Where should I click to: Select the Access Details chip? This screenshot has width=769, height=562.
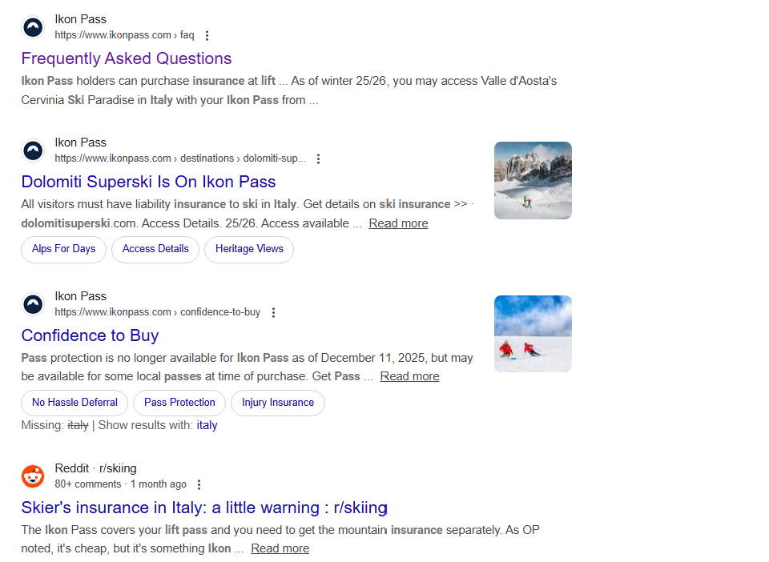click(x=155, y=249)
